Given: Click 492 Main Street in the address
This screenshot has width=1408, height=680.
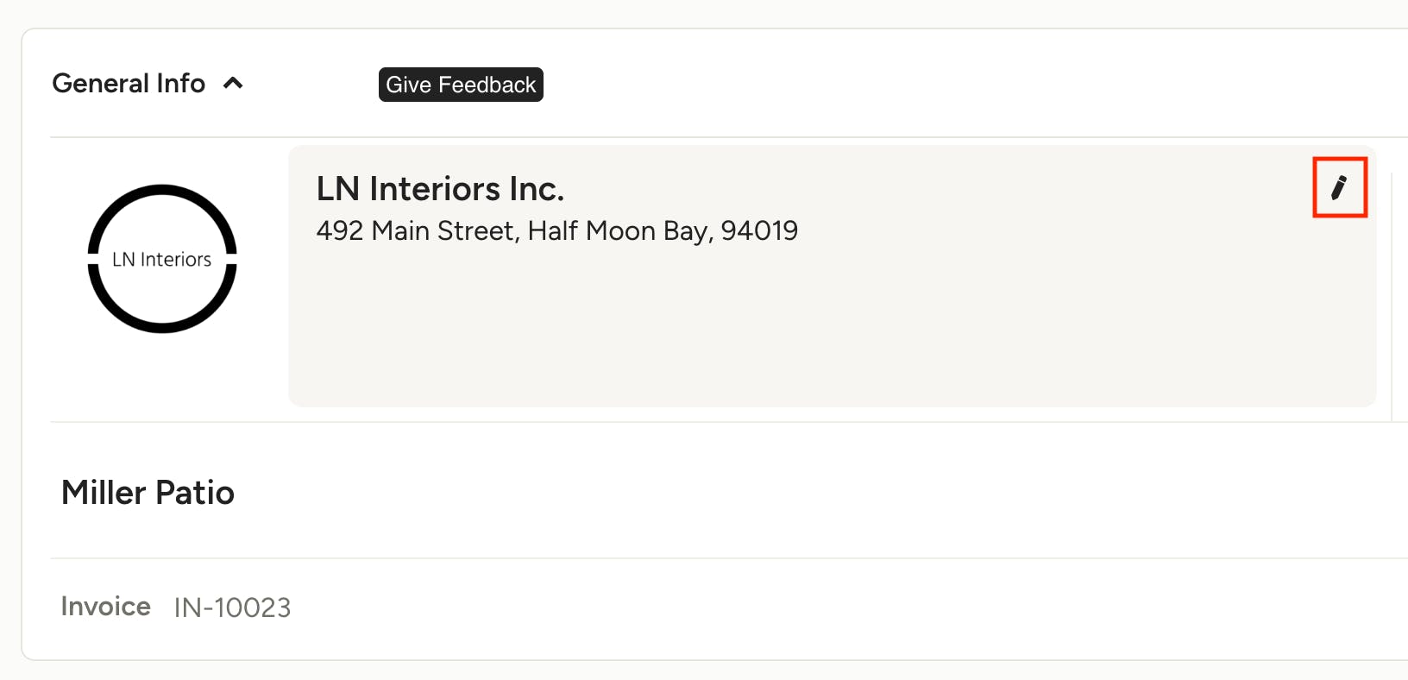Looking at the screenshot, I should click(415, 231).
